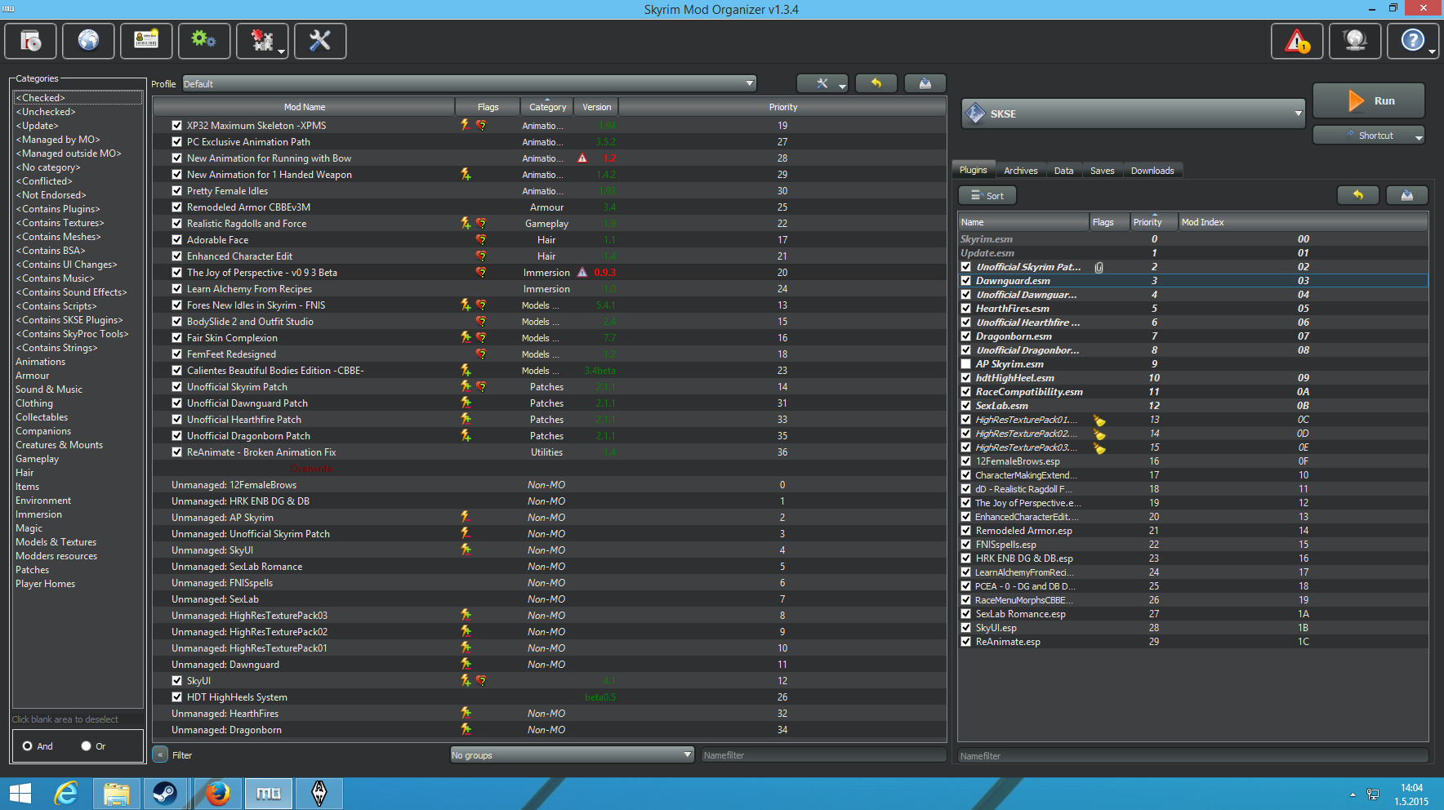Click the backup icon in the plugins pane

[1407, 195]
